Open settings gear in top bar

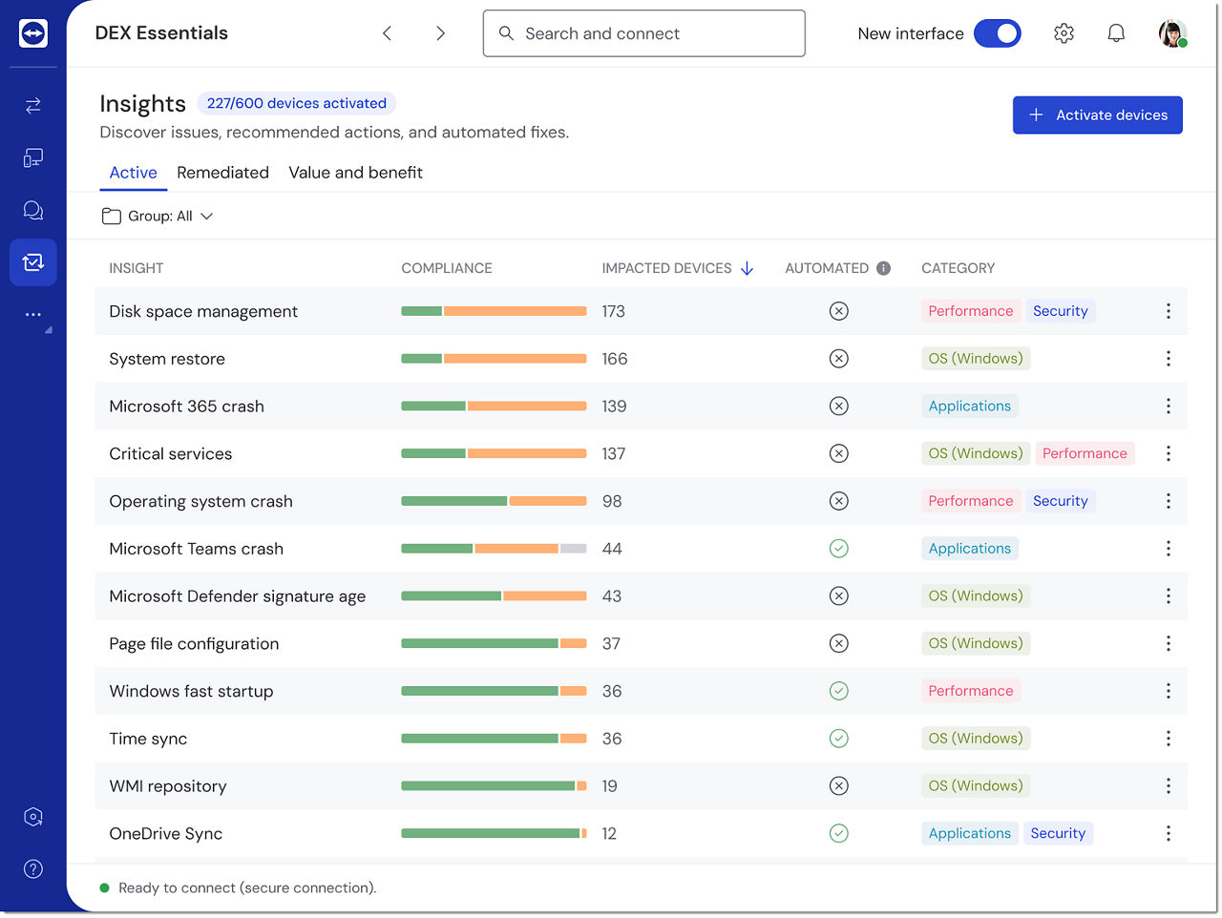1064,33
